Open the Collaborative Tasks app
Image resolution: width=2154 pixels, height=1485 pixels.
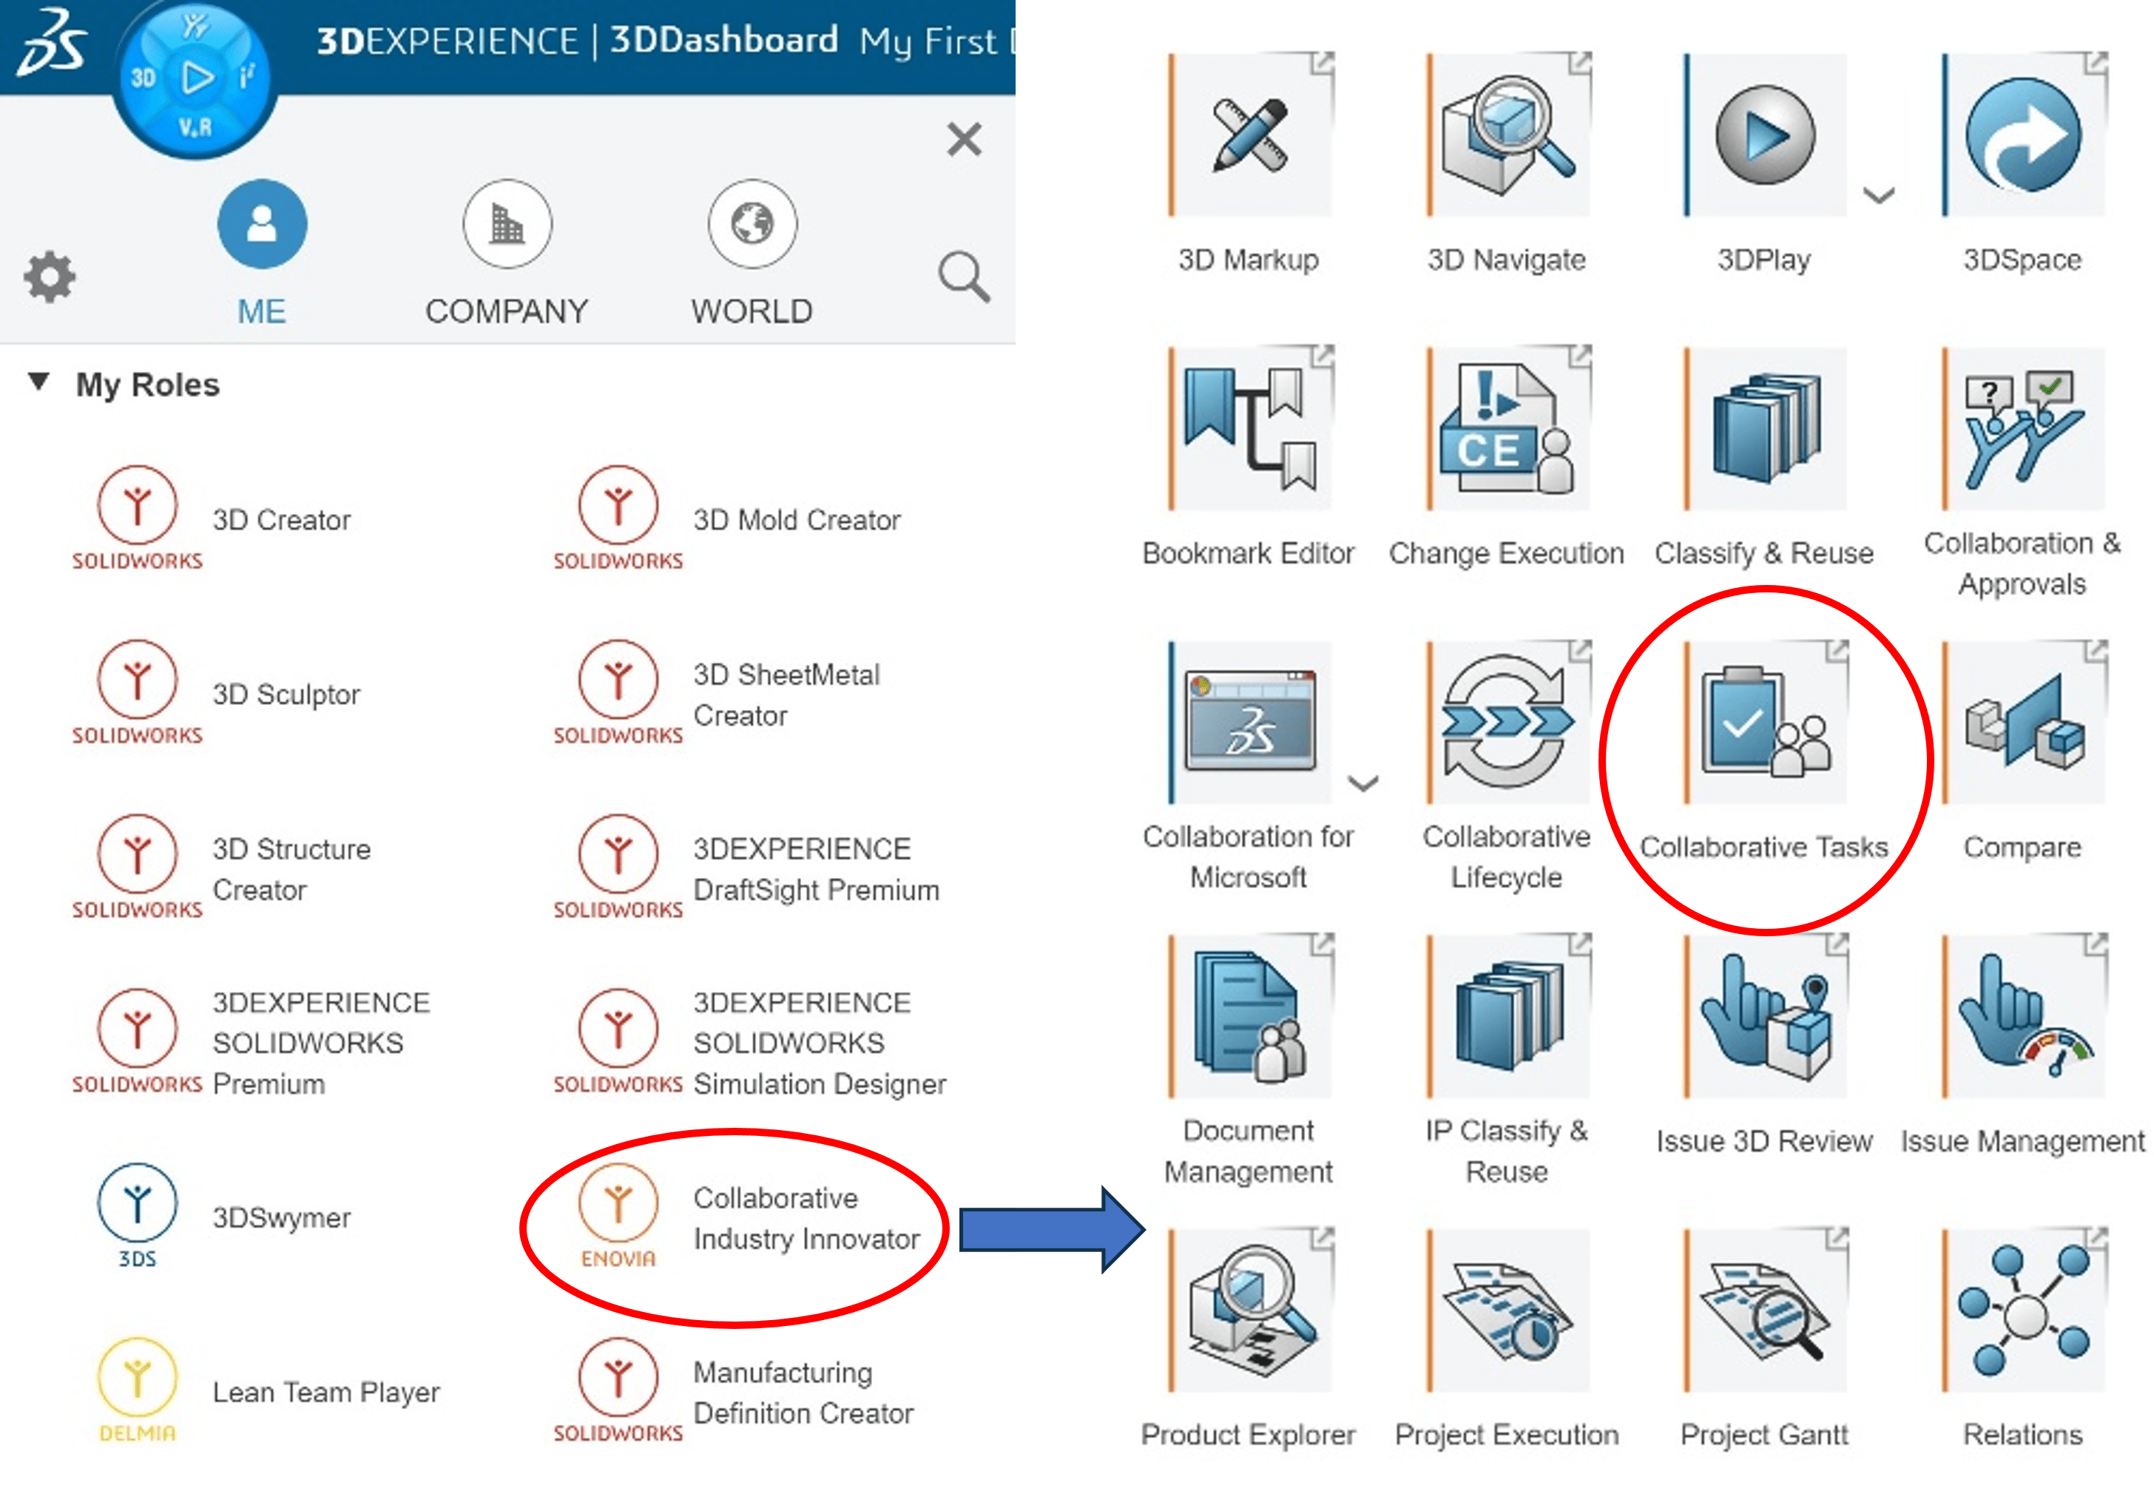pos(1764,722)
